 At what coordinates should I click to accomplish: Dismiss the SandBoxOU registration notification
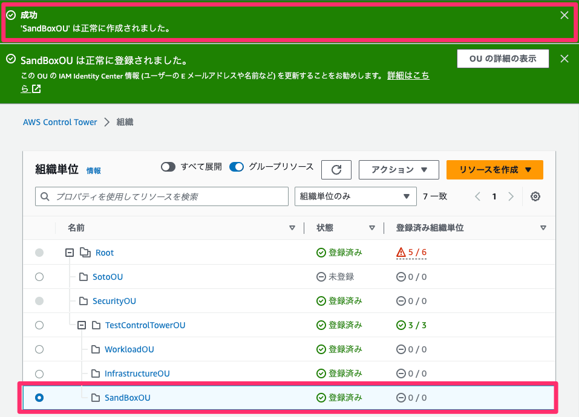564,59
